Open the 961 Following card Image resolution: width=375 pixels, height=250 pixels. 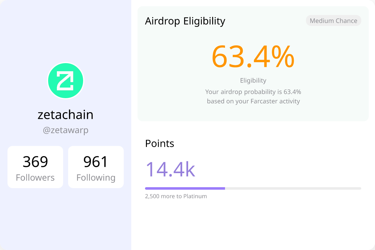(x=96, y=167)
